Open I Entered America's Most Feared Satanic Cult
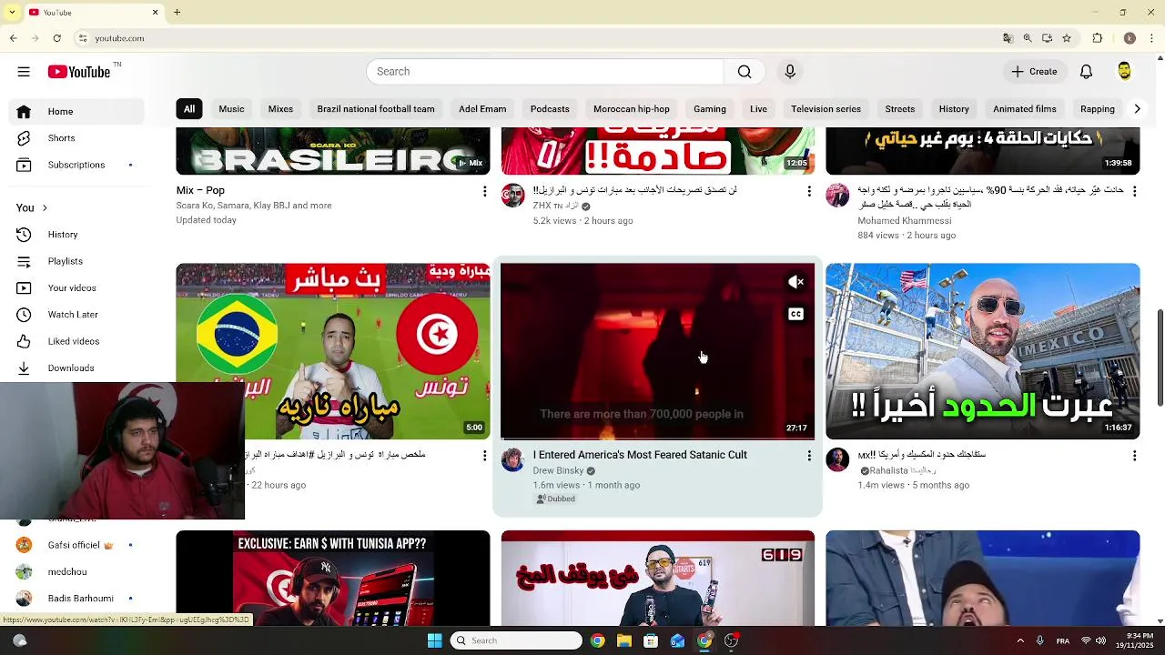1165x655 pixels. [x=640, y=455]
